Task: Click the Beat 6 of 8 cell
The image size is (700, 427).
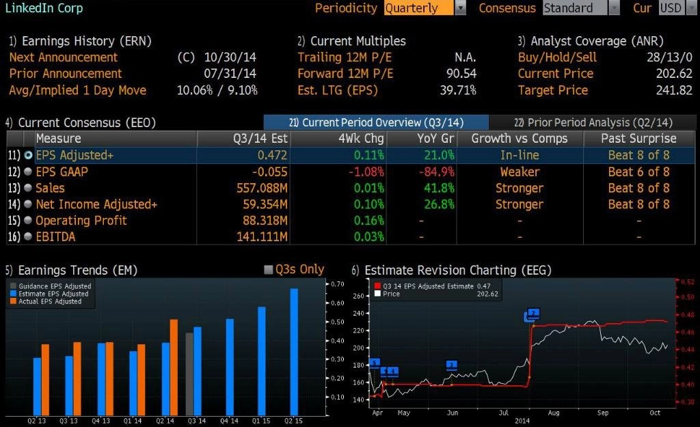Action: point(639,171)
